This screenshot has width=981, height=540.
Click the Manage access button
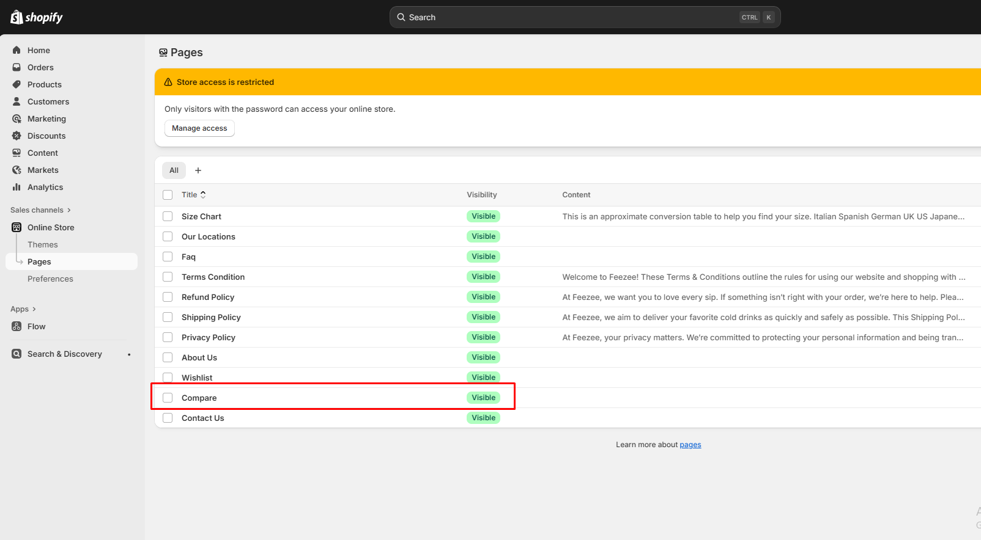pos(199,128)
